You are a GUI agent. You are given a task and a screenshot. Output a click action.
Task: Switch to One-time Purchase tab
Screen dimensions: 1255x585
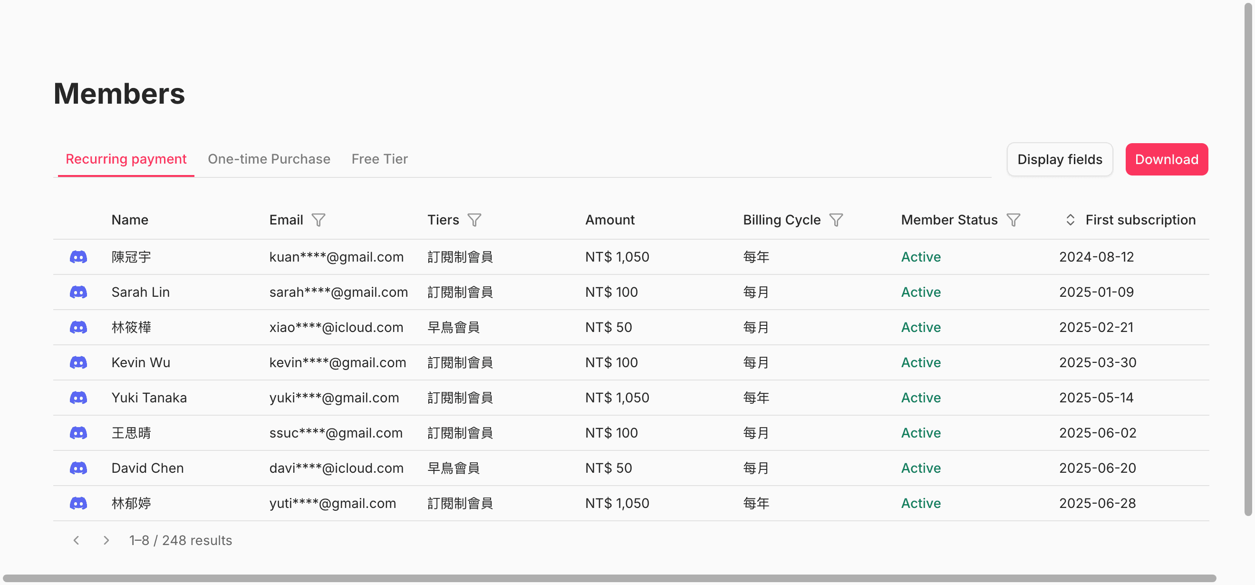pyautogui.click(x=269, y=159)
